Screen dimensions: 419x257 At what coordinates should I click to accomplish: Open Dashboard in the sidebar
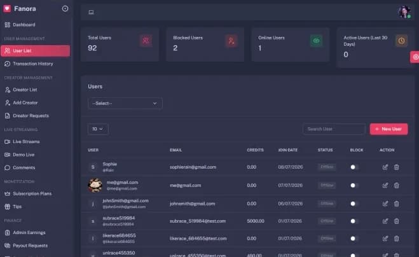tap(35, 25)
